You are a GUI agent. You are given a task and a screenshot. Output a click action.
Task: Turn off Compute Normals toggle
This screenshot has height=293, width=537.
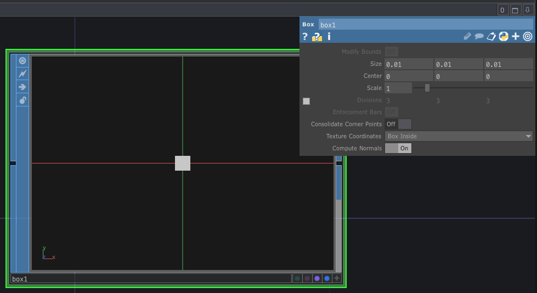(x=398, y=148)
